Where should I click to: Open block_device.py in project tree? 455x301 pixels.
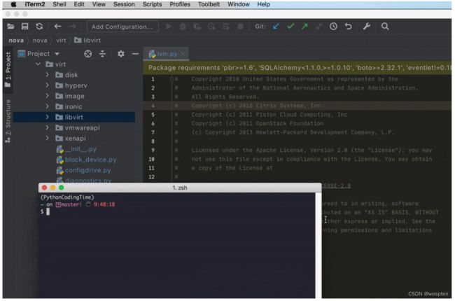tap(86, 160)
